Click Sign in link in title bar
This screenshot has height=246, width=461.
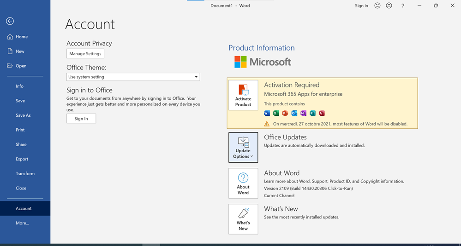pyautogui.click(x=361, y=6)
